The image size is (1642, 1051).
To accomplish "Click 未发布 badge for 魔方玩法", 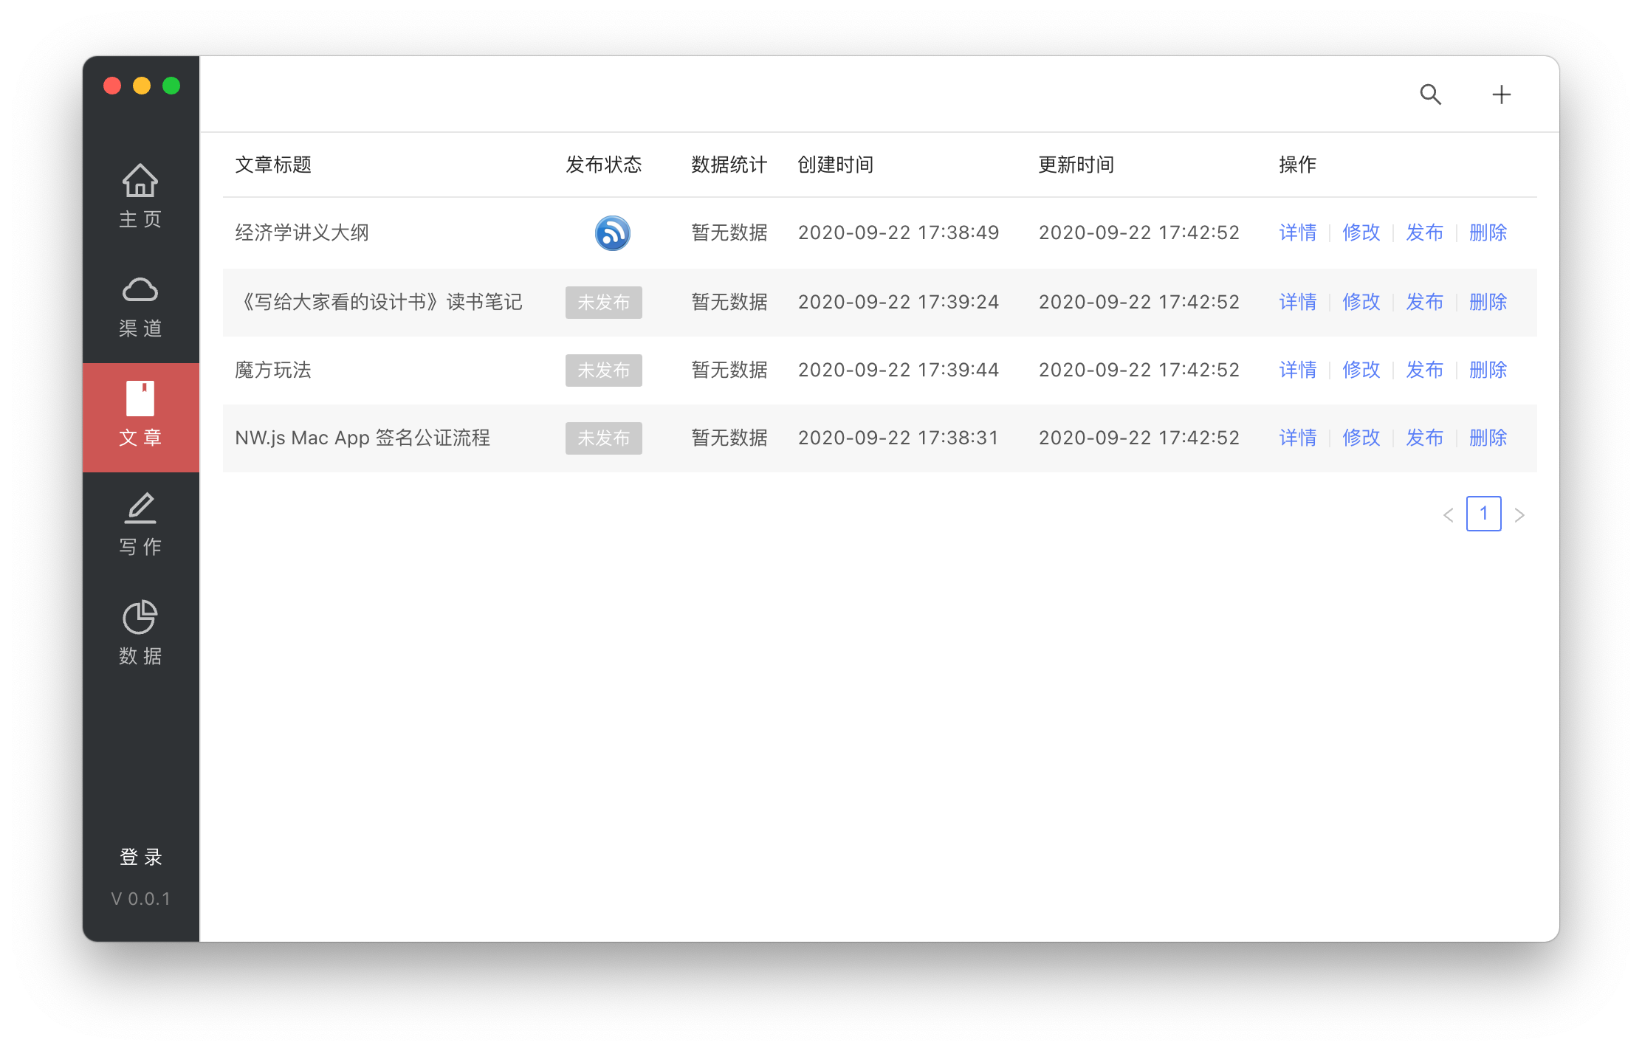I will click(x=603, y=371).
